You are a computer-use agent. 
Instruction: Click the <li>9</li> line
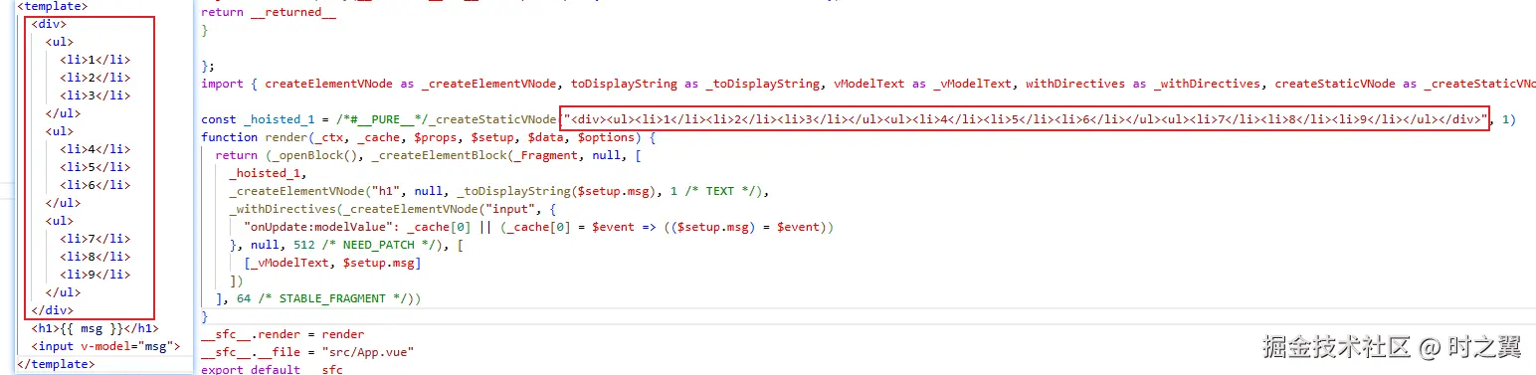[x=95, y=275]
